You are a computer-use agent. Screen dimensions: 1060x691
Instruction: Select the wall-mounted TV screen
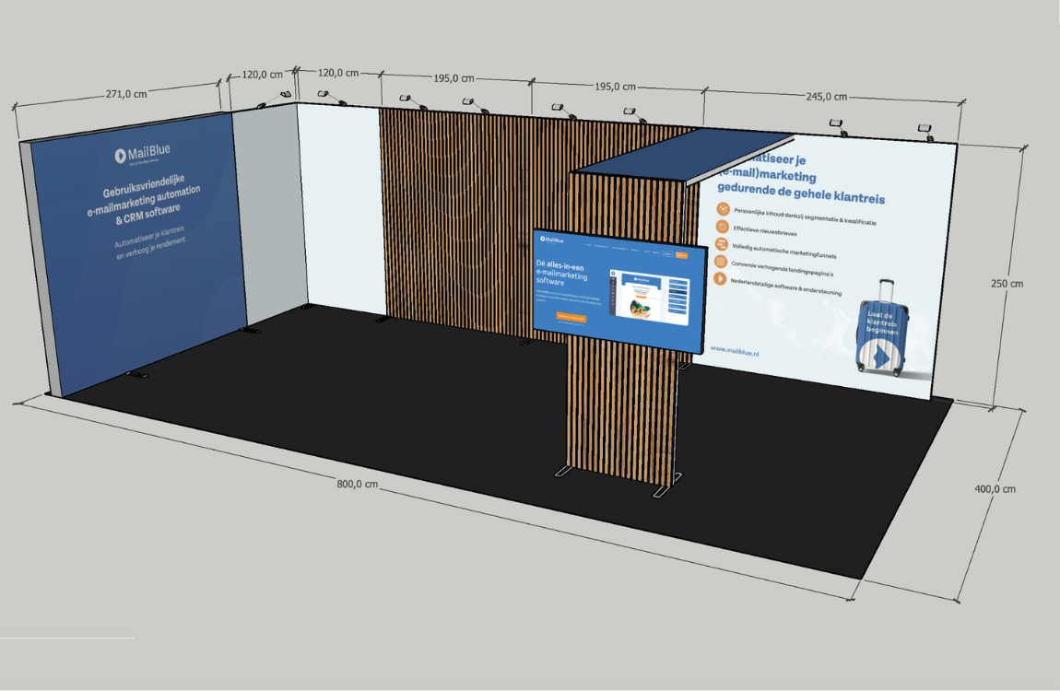pos(620,292)
